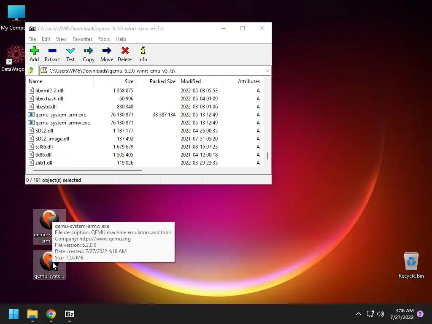432x324 pixels.
Task: Select libxml2-2.dll file icon
Action: coord(31,90)
